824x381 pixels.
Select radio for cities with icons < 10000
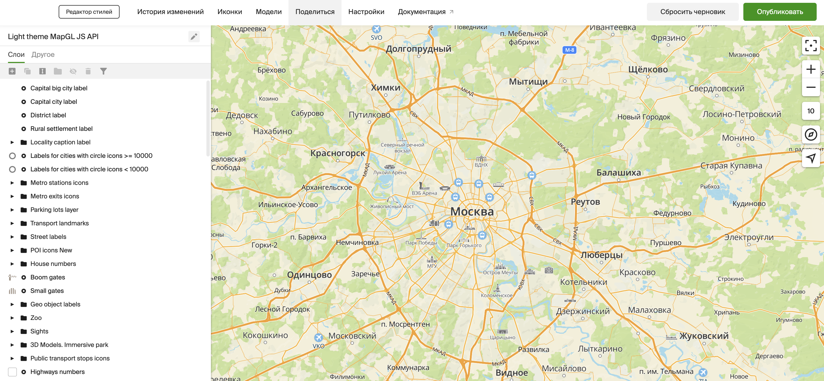[x=12, y=169]
